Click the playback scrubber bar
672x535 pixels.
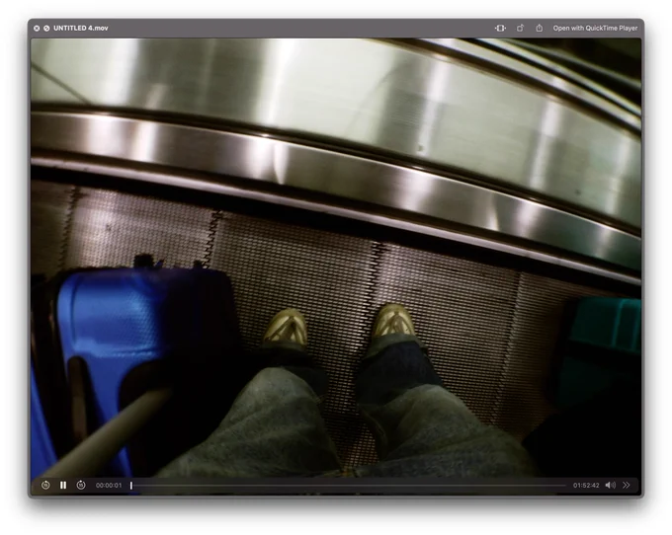point(349,486)
